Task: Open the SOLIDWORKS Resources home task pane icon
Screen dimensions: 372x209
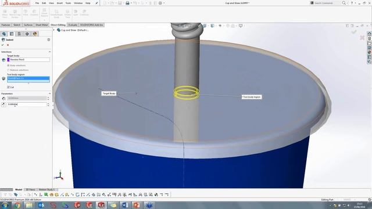Action: (x=369, y=34)
